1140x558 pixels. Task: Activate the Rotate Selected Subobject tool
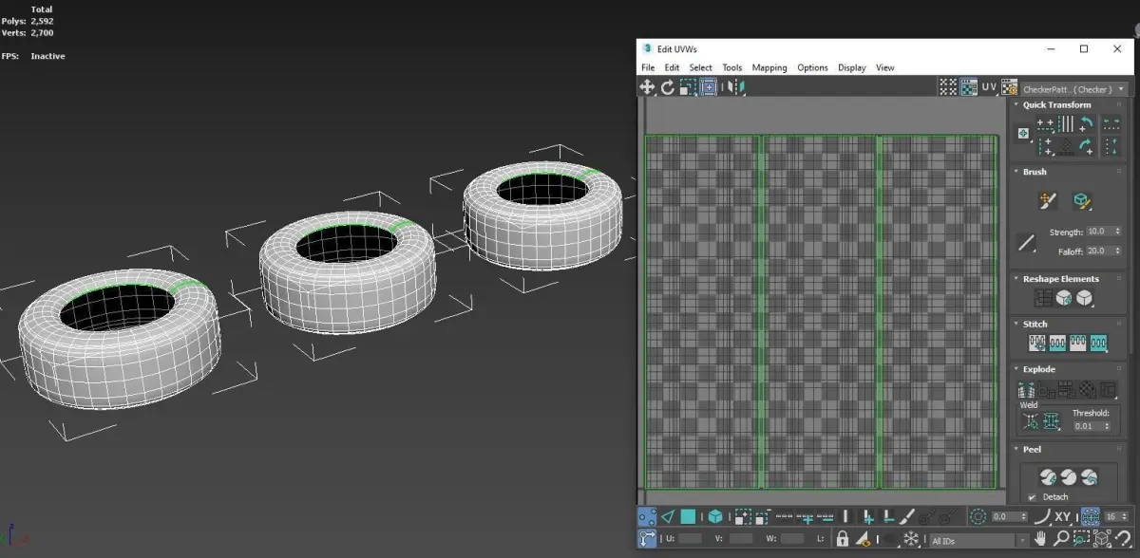tap(667, 86)
